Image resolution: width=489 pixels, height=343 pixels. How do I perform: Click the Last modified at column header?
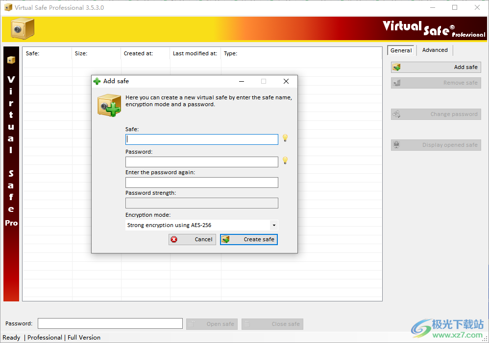click(196, 53)
